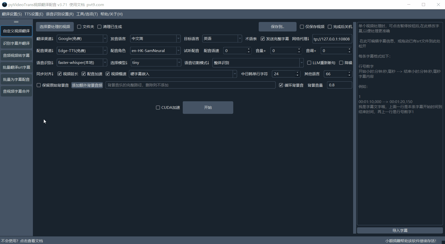Click the 试听配音 button
Viewport: 445px width, 244px height.
pos(191,51)
